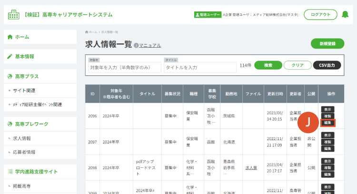
Task: Click the CSV出力 button
Action: click(x=327, y=65)
